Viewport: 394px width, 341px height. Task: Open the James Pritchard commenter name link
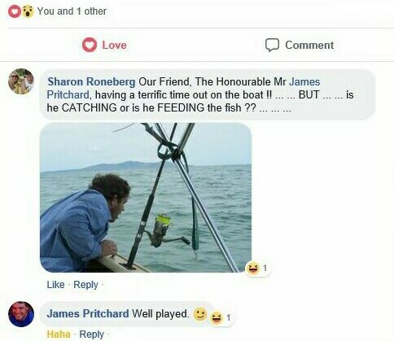(88, 313)
